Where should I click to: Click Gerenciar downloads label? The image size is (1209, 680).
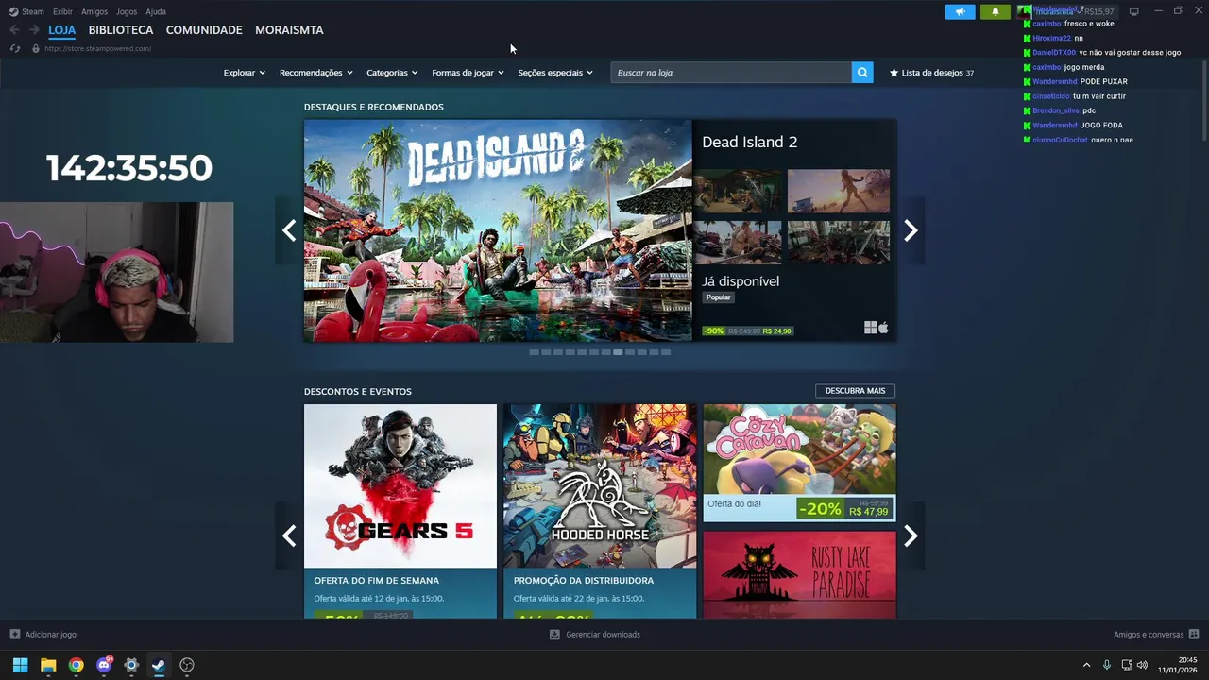(x=603, y=635)
